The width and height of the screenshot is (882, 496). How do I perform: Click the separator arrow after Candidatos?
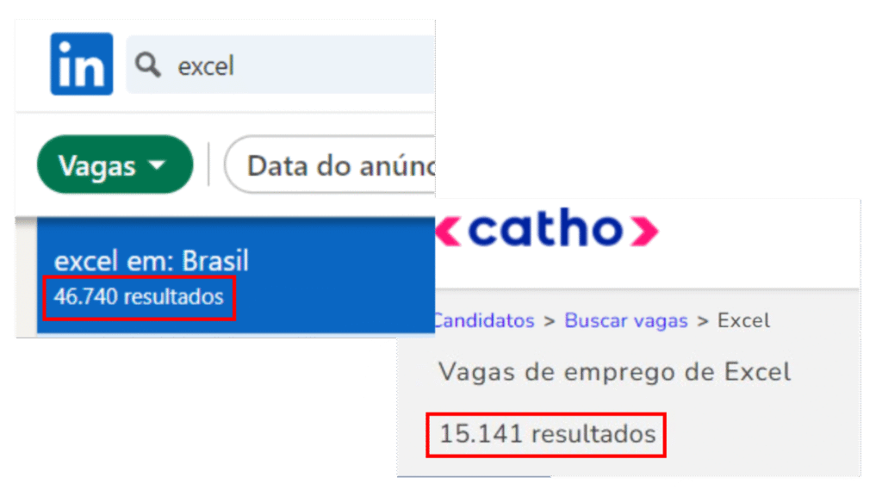550,322
